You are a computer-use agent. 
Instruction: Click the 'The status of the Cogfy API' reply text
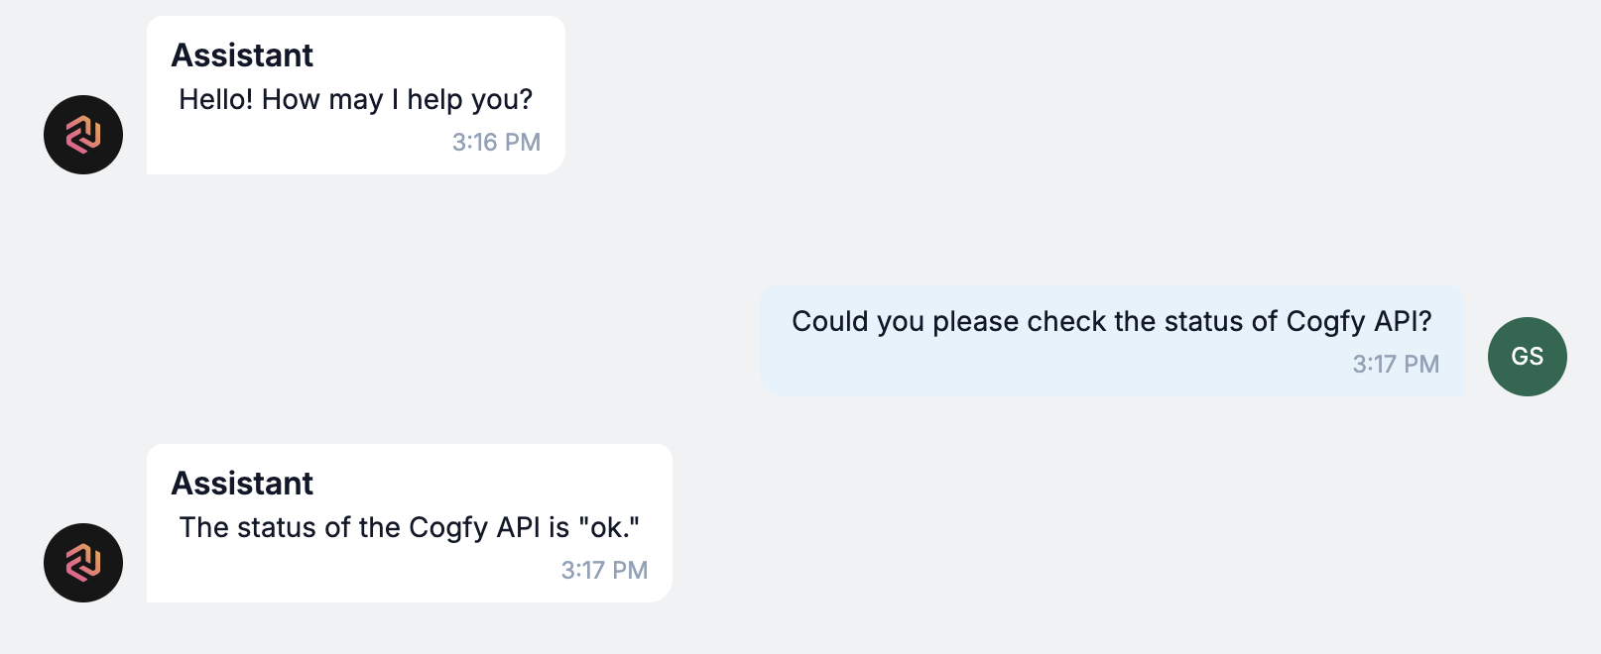click(410, 527)
